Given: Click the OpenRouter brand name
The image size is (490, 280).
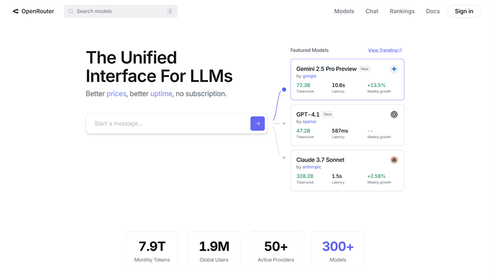Looking at the screenshot, I should 37,11.
